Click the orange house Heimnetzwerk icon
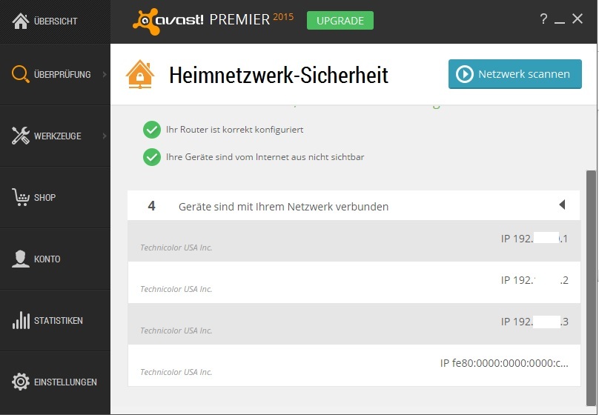The image size is (599, 415). (140, 74)
